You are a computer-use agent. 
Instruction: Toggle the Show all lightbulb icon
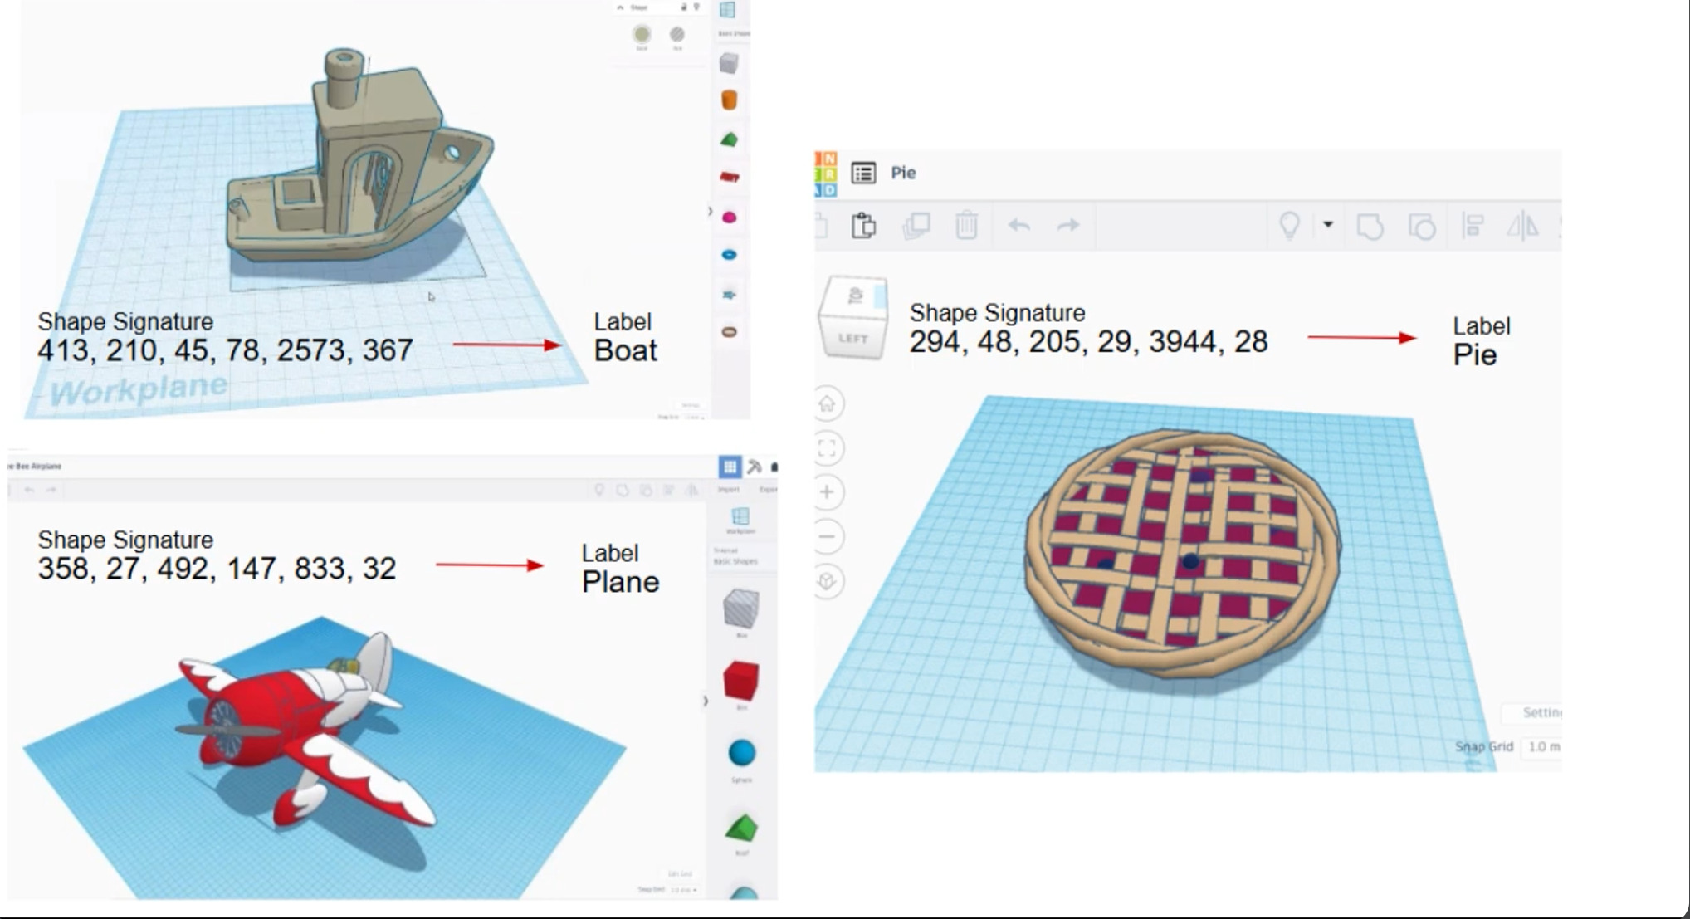tap(1289, 225)
